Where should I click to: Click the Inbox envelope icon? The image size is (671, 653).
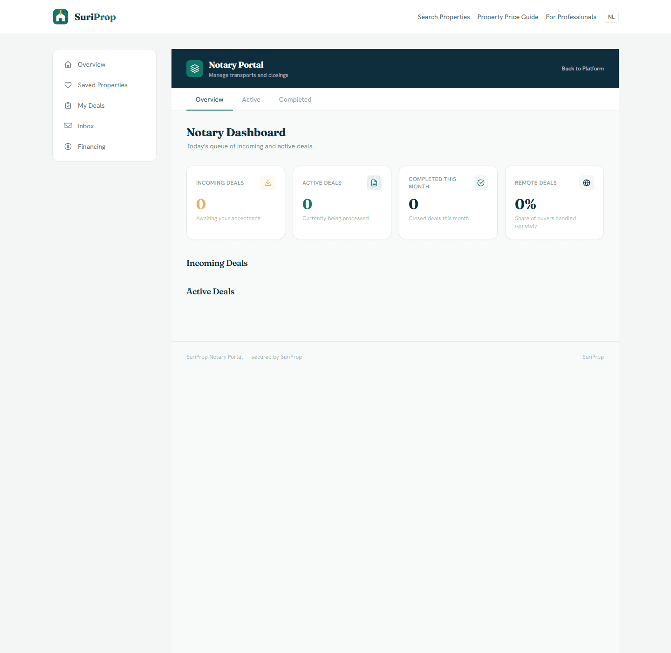[68, 126]
